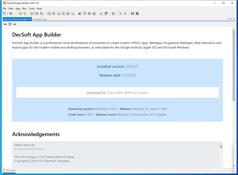
Task: Click the home page icon between arrows
Action: pos(10,24)
